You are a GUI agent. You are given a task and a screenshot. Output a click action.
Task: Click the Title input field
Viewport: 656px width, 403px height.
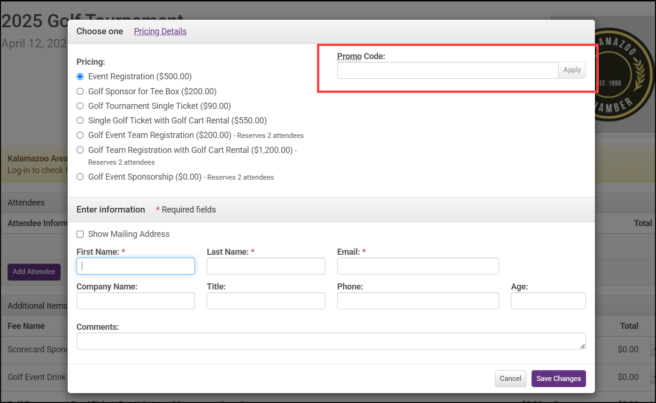(x=266, y=301)
